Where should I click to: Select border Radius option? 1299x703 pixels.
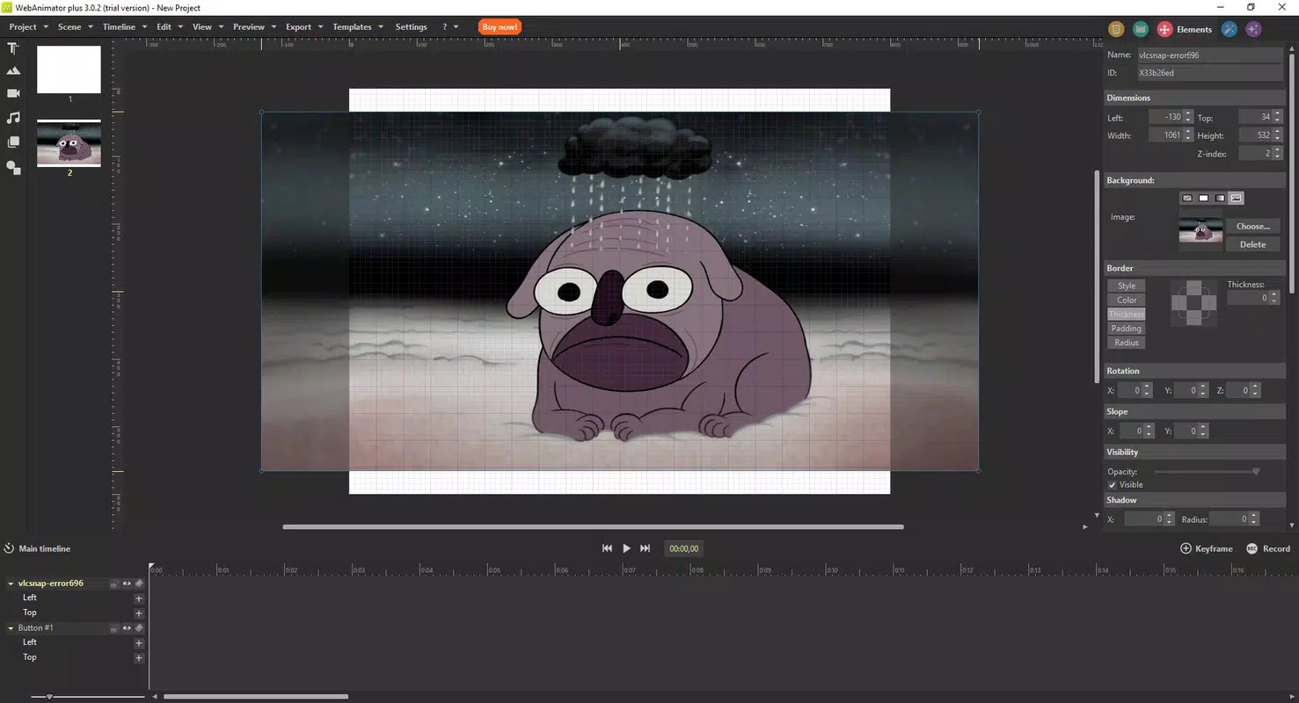point(1127,343)
